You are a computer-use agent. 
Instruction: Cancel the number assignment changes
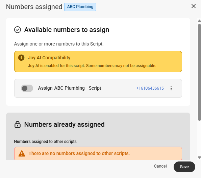[160, 166]
